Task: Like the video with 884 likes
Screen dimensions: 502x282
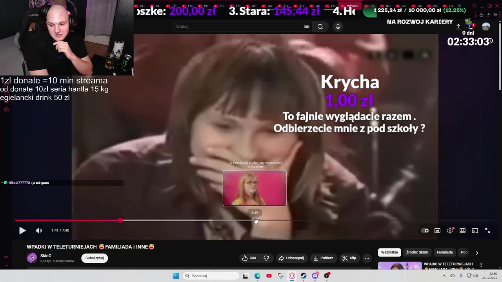Action: click(249, 258)
